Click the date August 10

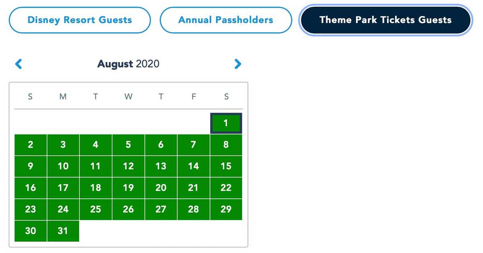pyautogui.click(x=63, y=166)
